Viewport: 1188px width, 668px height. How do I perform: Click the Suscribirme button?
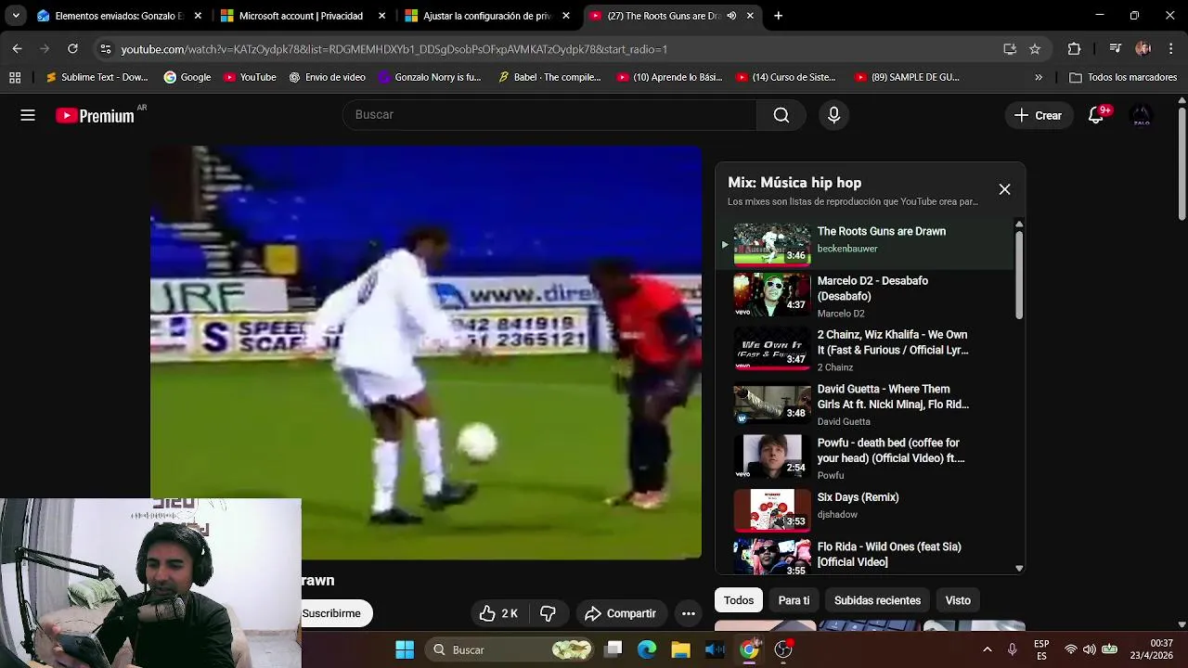[331, 613]
